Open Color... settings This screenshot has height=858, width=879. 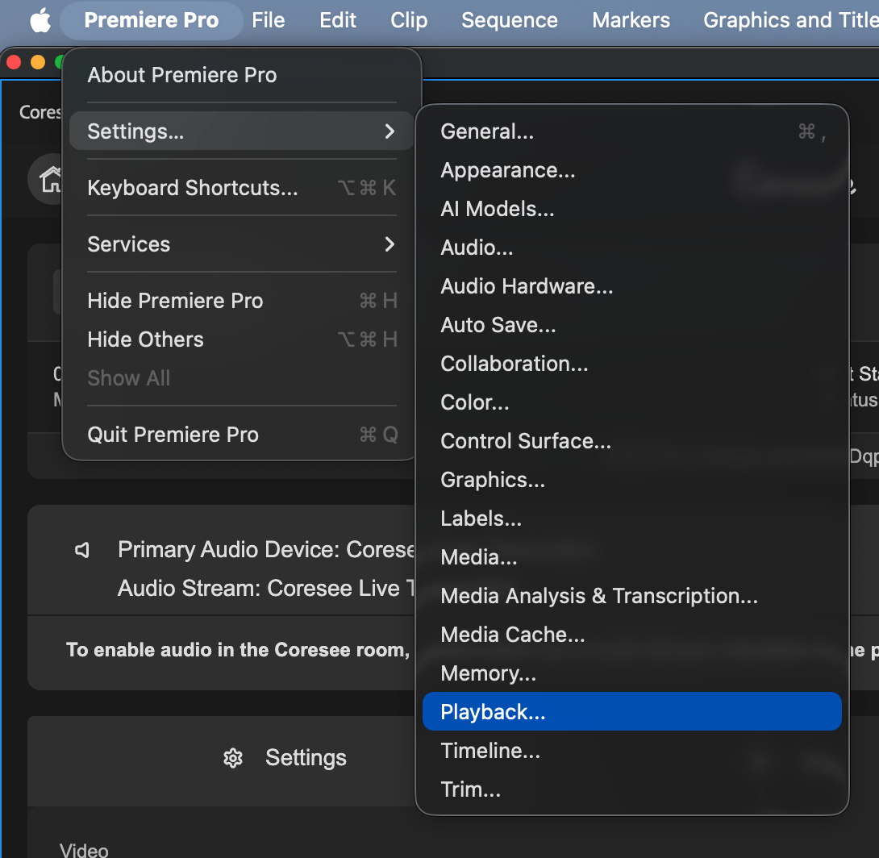pyautogui.click(x=631, y=402)
